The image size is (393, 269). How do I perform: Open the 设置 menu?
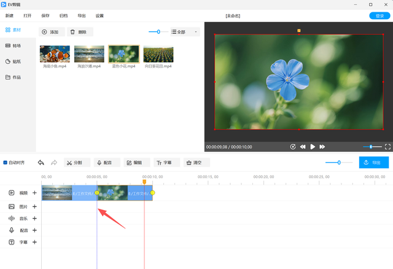[99, 15]
